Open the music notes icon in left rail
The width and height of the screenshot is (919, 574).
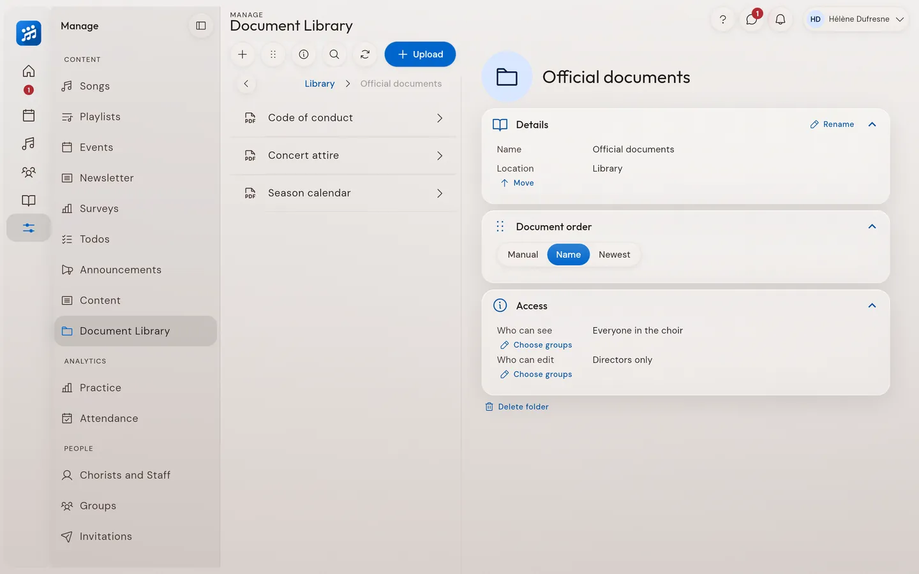click(29, 143)
